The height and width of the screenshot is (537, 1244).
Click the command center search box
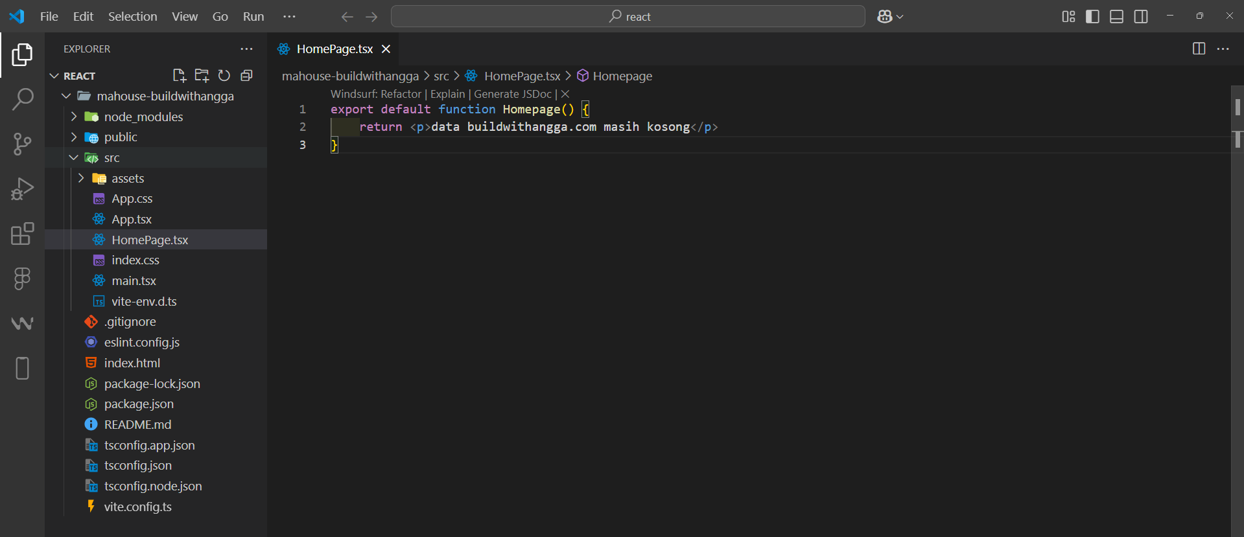click(628, 17)
